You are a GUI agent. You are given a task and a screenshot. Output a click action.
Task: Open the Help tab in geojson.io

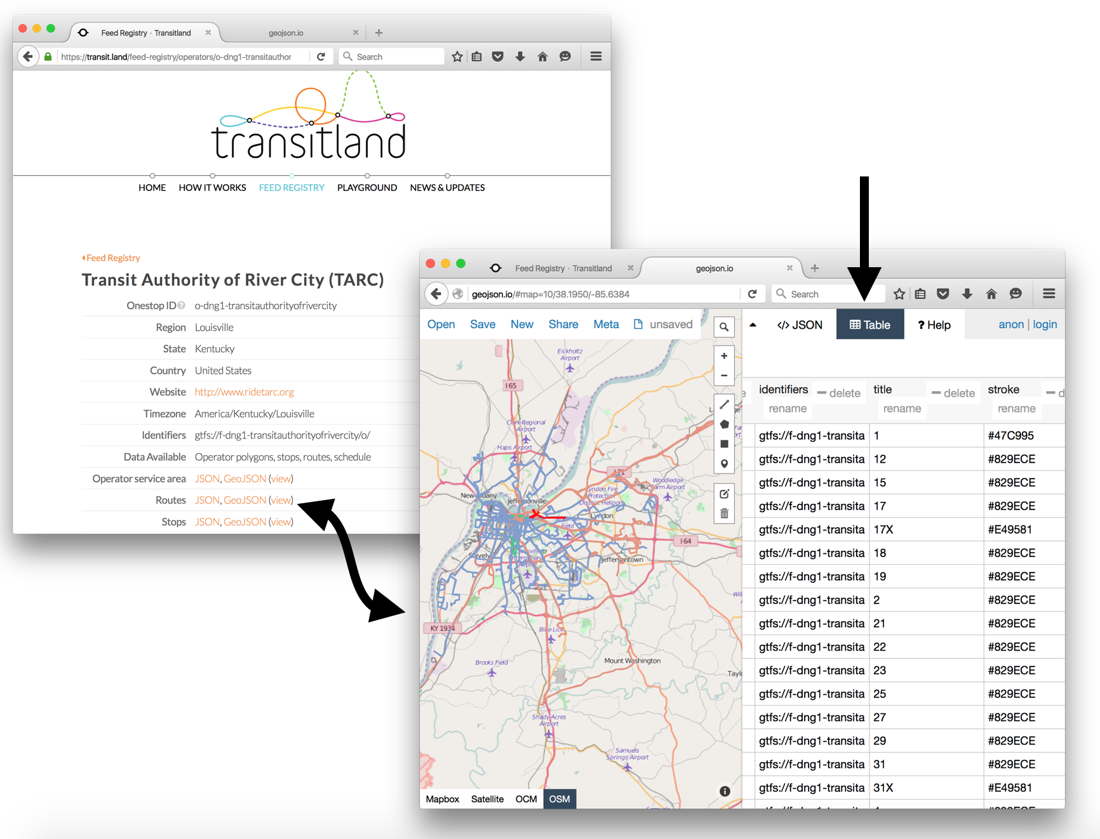pos(934,325)
